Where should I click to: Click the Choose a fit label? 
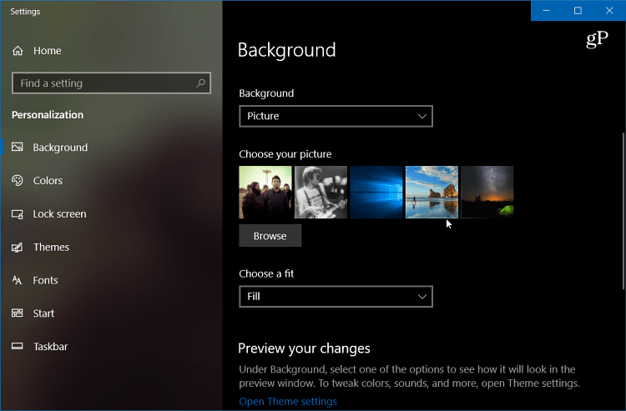(266, 273)
